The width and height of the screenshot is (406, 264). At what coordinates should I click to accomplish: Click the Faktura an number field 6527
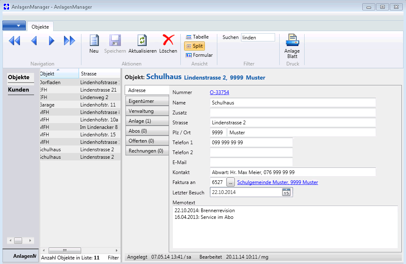218,182
